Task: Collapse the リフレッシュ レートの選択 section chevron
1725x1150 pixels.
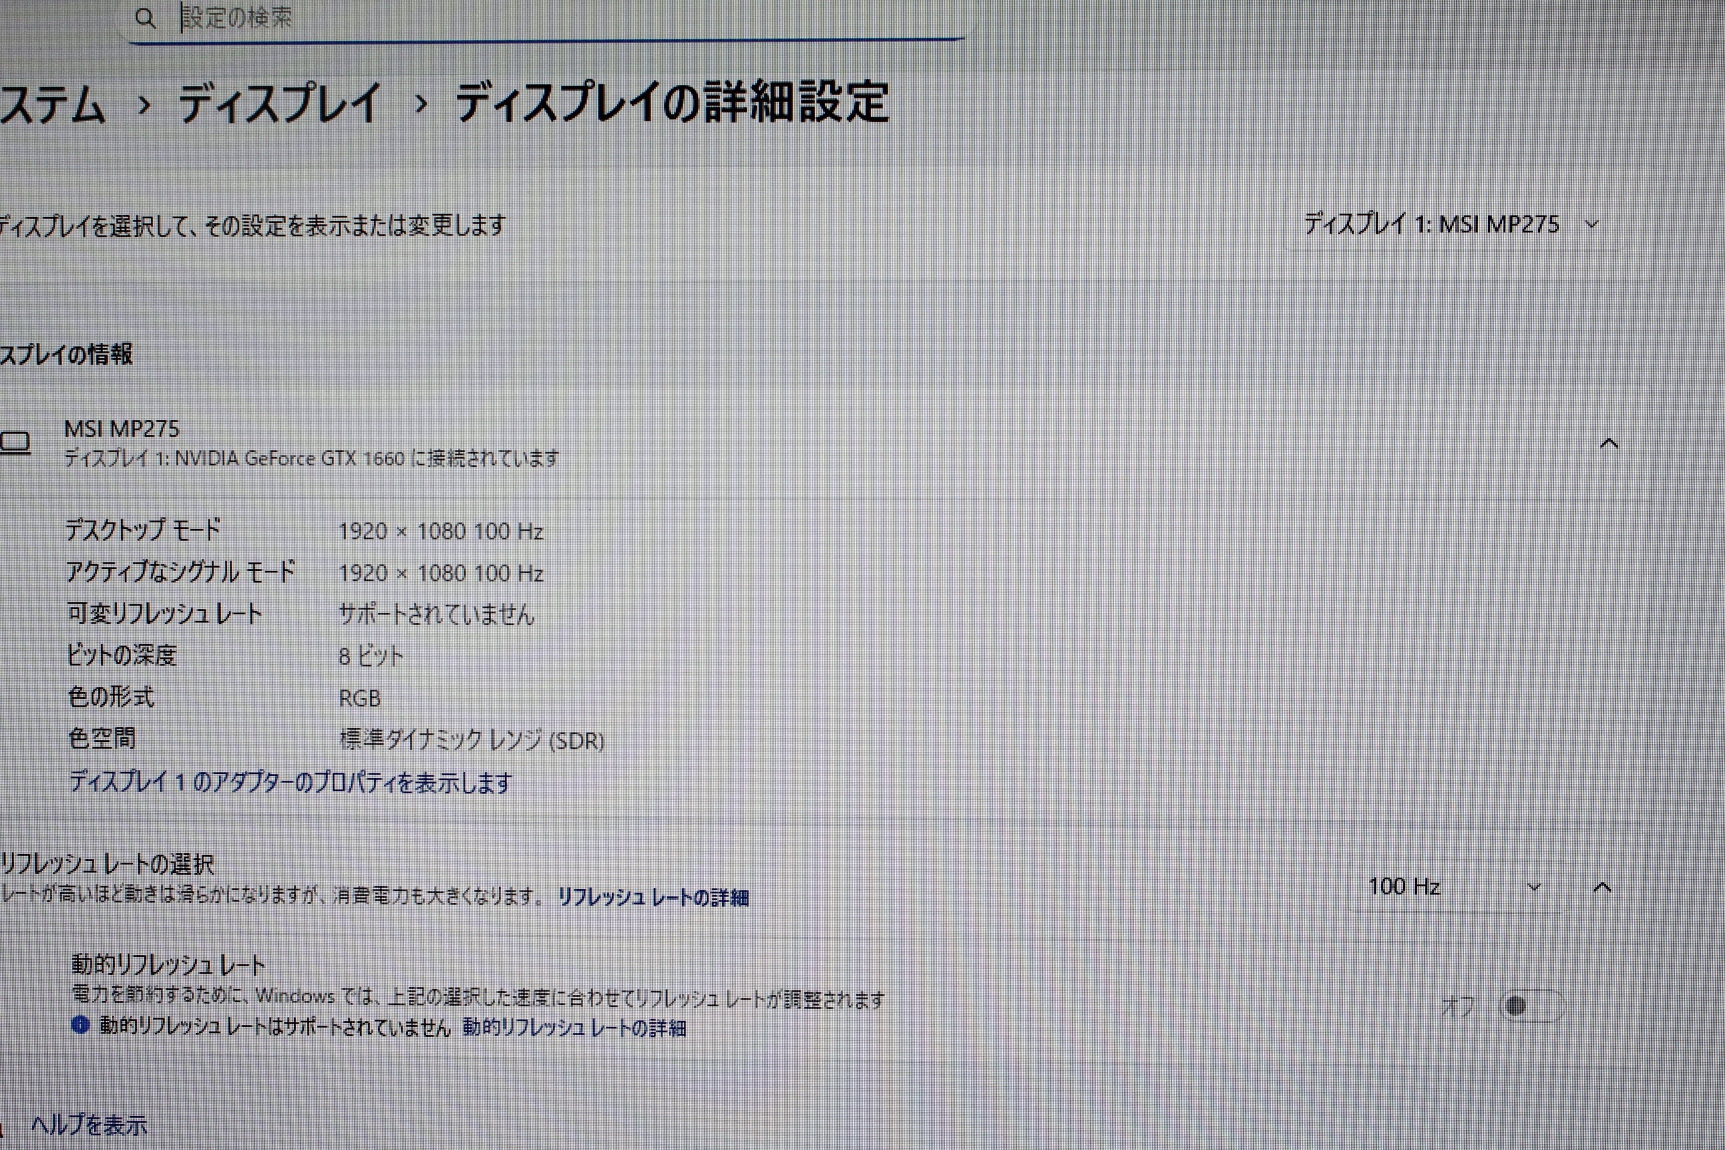Action: (1603, 888)
